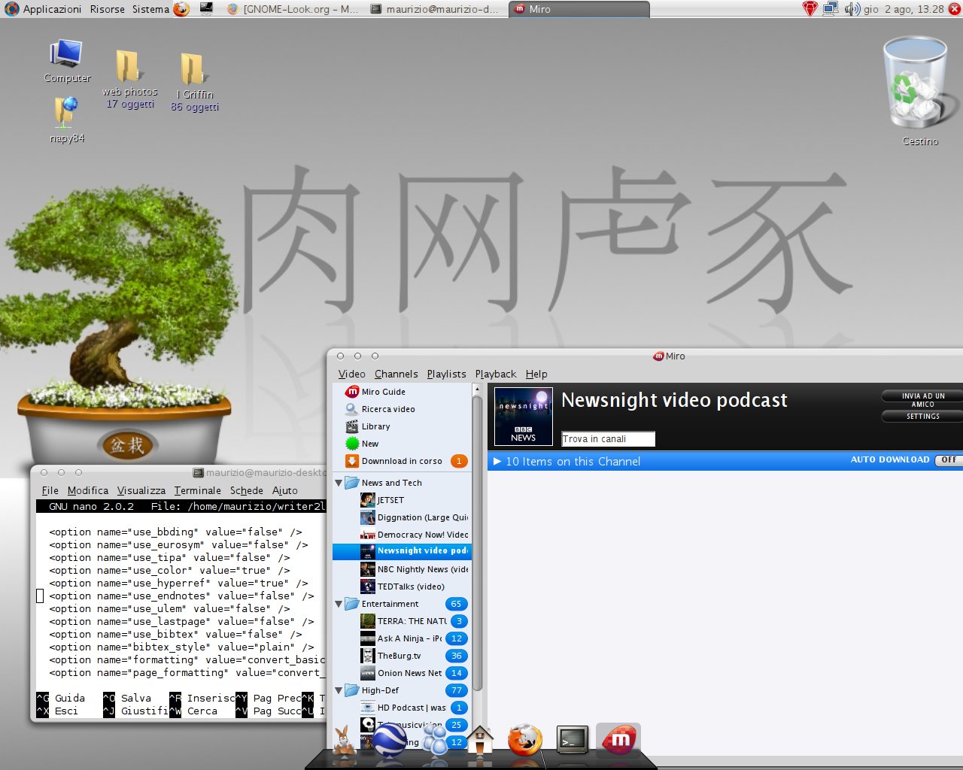Open Miro Video menu

pyautogui.click(x=351, y=374)
